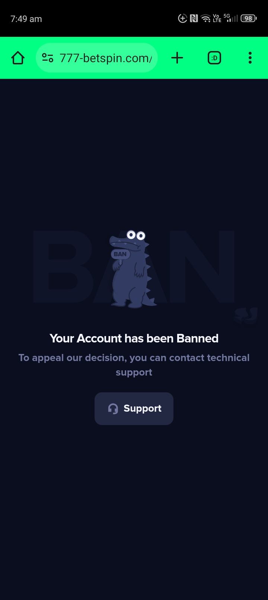Open the tab switcher button
268x600 pixels.
[x=214, y=58]
